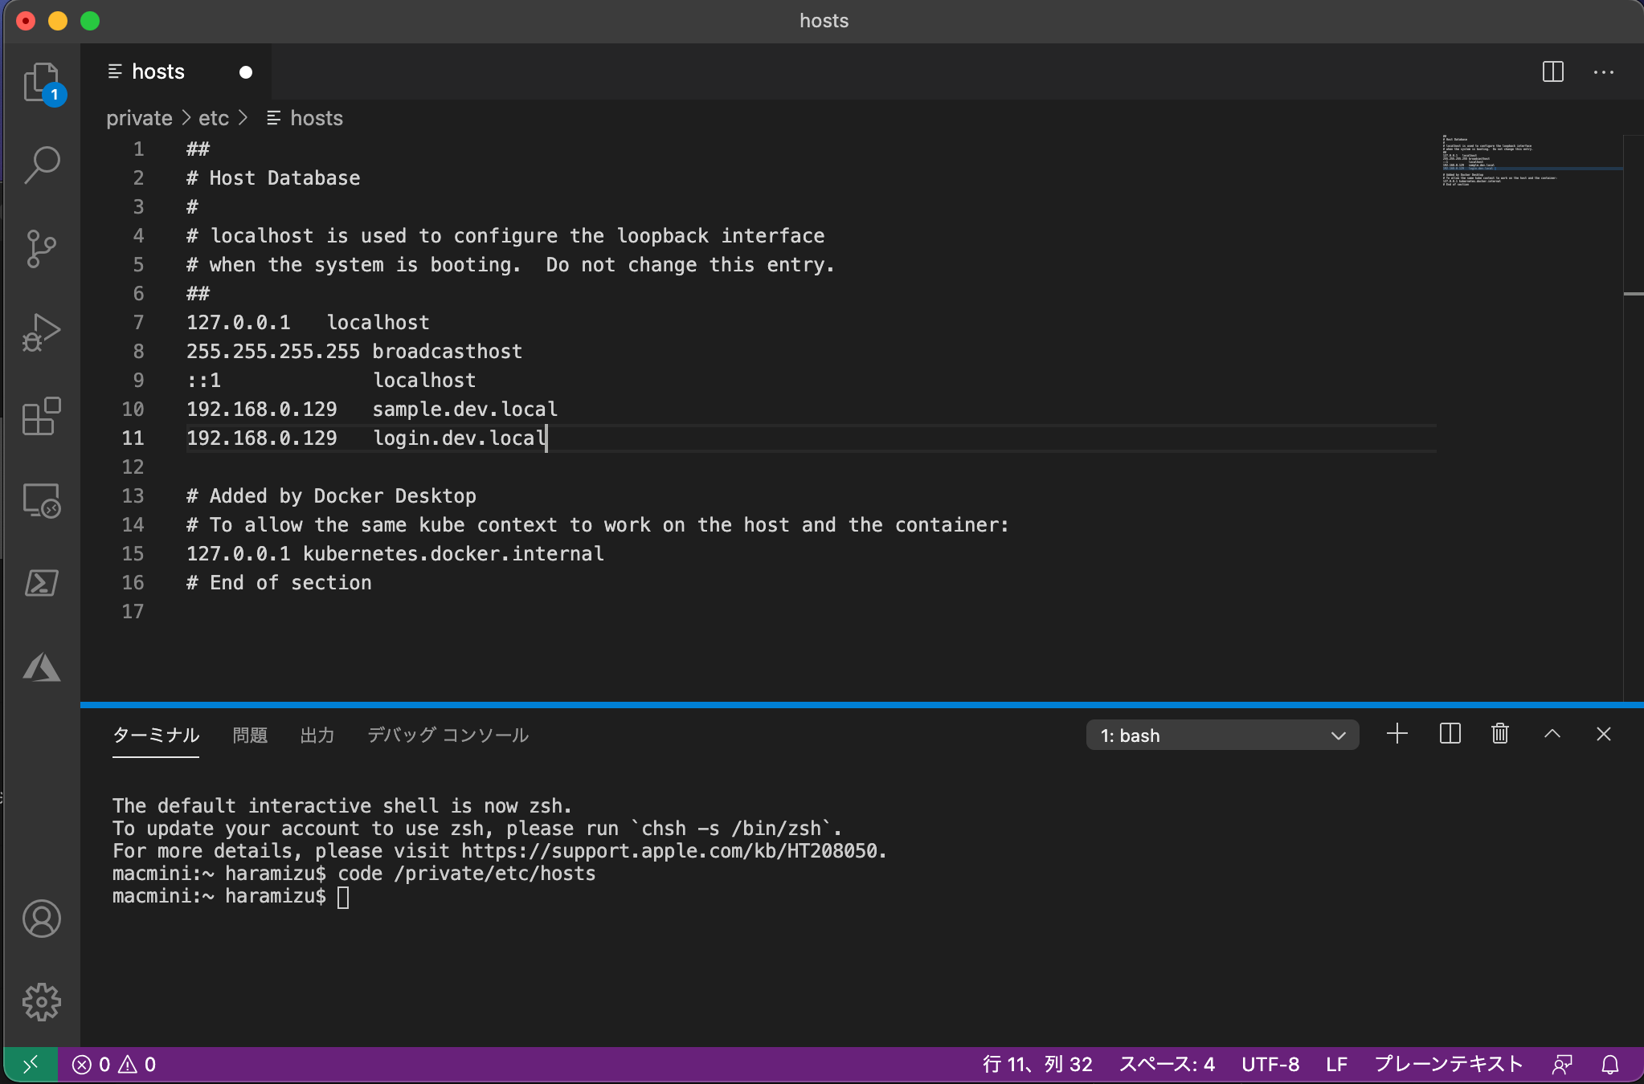Open the Source Control view icon

click(42, 248)
